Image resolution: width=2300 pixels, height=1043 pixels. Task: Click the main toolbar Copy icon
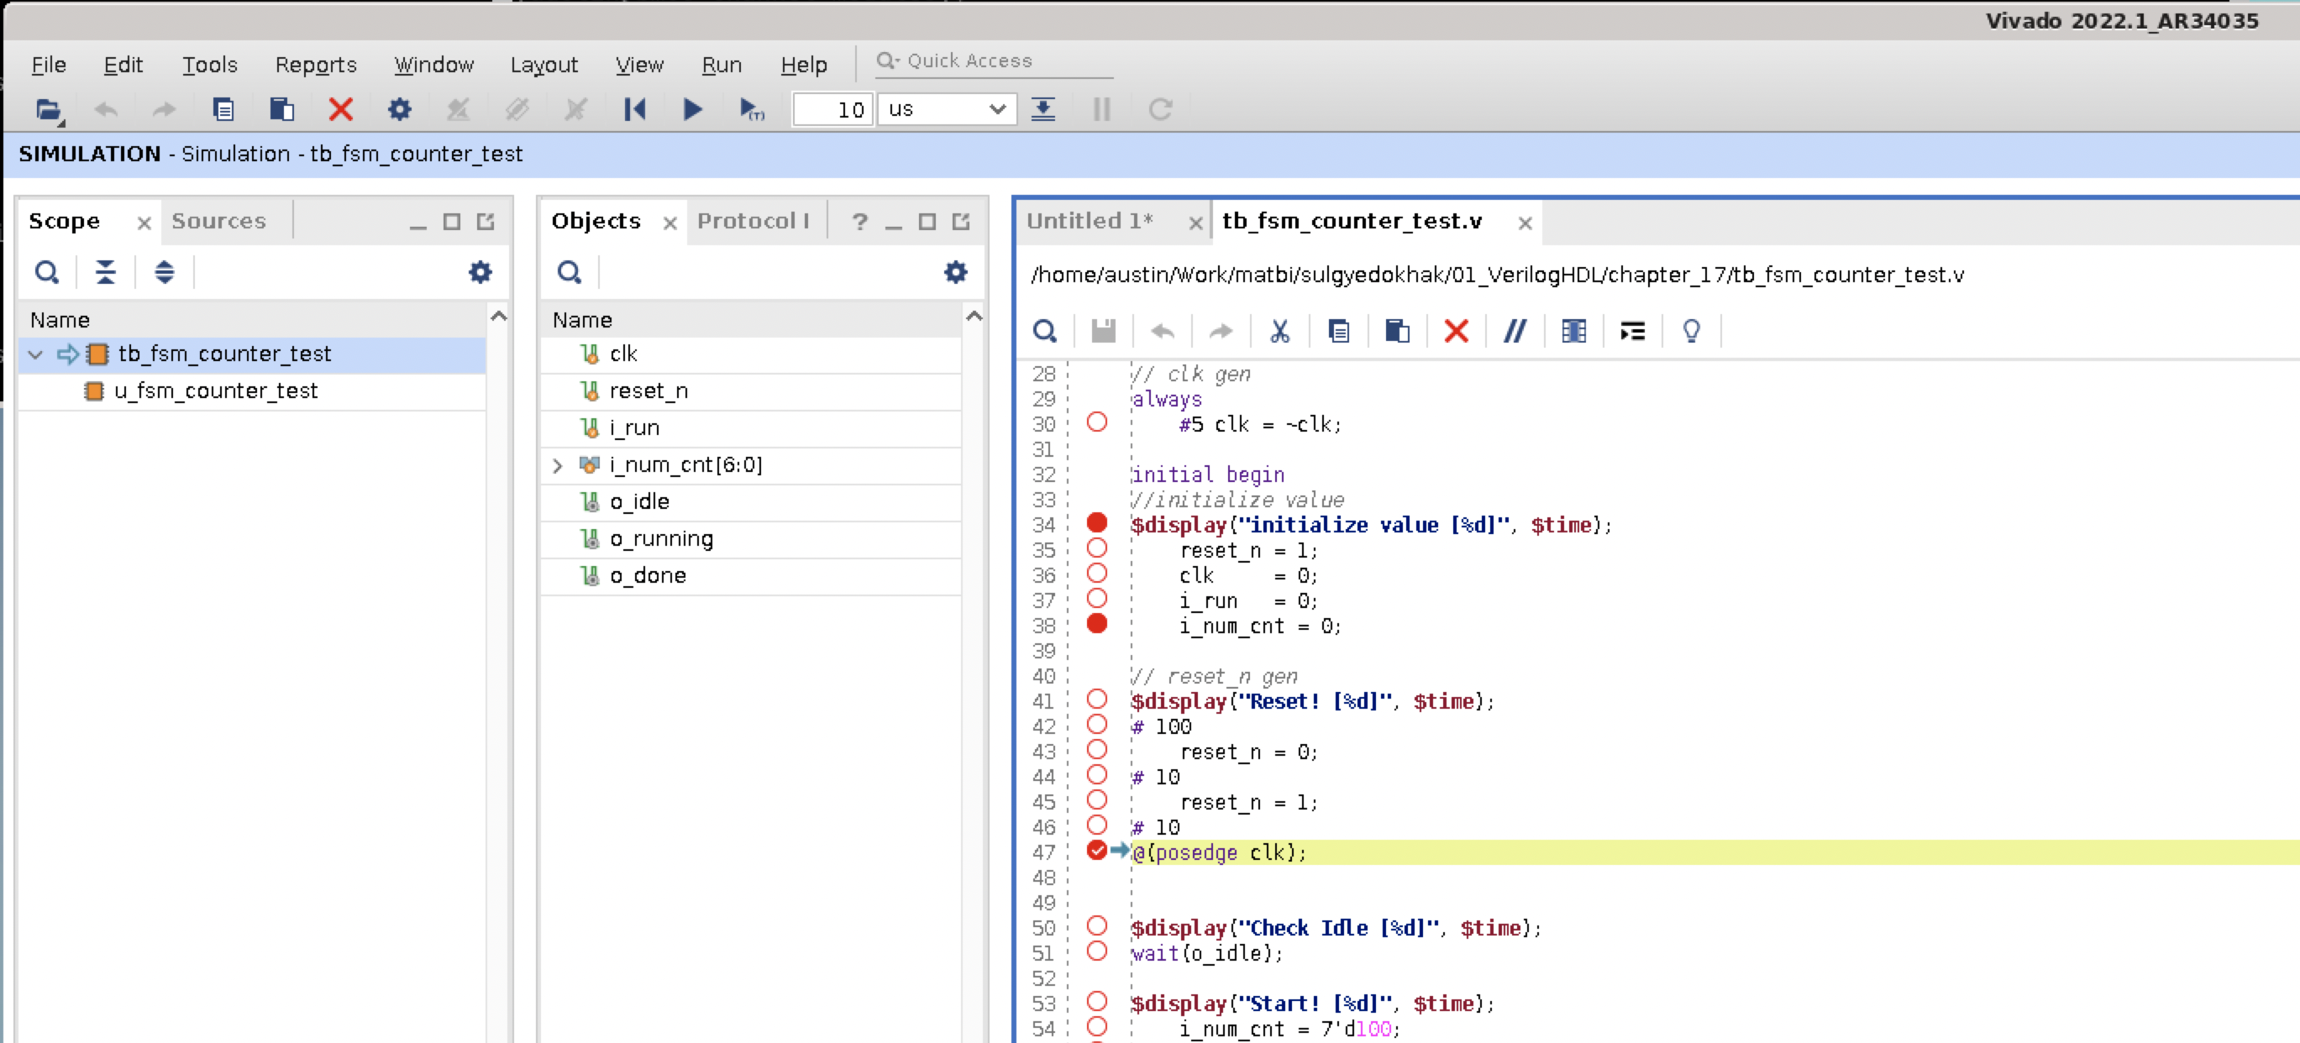(x=223, y=110)
